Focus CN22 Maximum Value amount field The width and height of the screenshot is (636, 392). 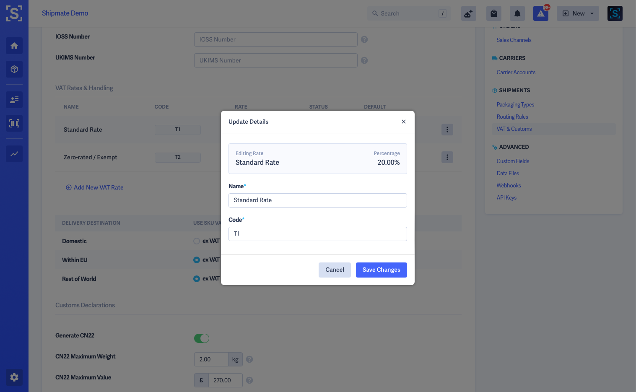tap(226, 380)
